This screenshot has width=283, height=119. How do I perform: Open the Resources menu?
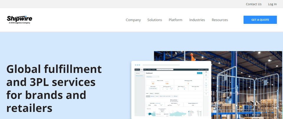pyautogui.click(x=220, y=20)
